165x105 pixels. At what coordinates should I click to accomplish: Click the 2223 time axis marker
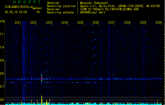[49, 23]
